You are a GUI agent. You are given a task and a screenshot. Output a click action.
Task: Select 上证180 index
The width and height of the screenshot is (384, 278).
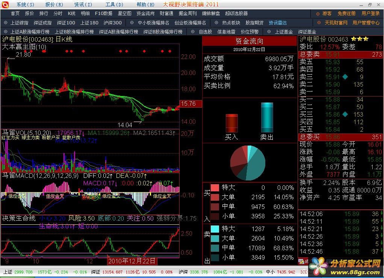[89, 23]
